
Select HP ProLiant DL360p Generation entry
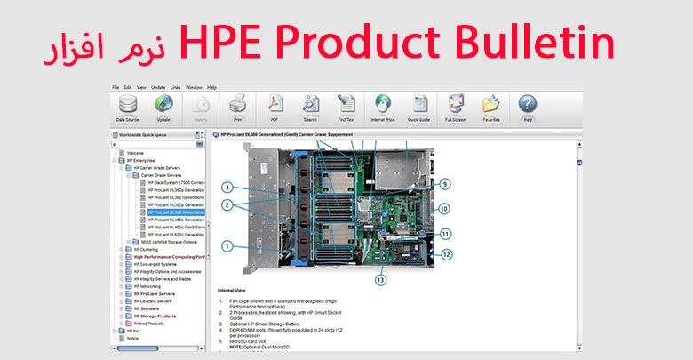coord(176,190)
